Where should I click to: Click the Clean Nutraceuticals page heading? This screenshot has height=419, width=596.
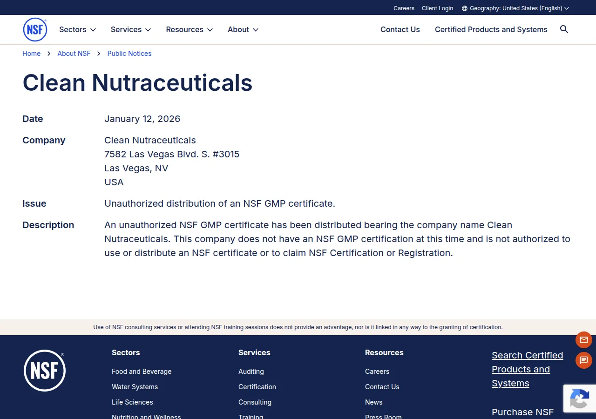point(137,83)
